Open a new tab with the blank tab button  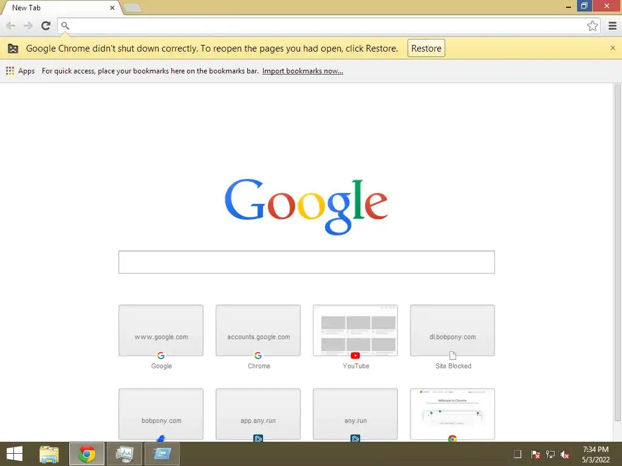(132, 7)
